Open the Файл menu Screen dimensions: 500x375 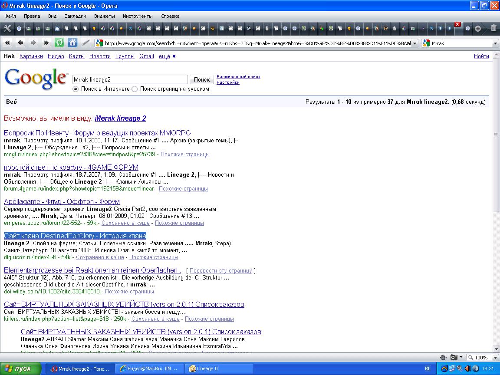coord(10,16)
